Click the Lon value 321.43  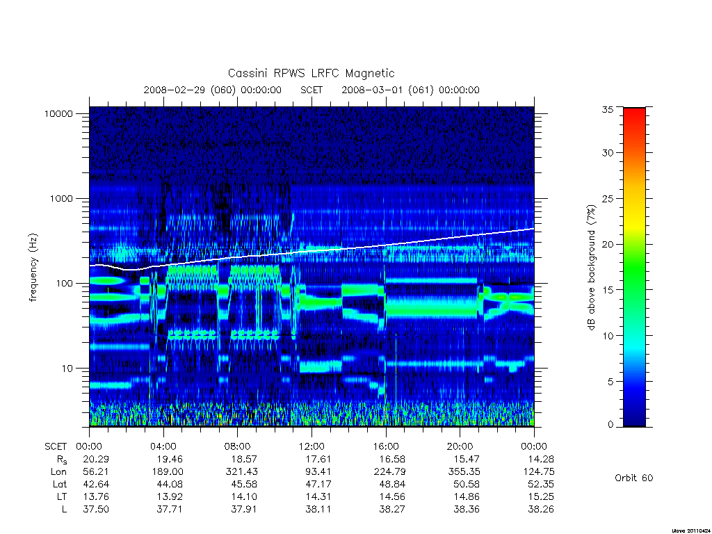point(241,472)
